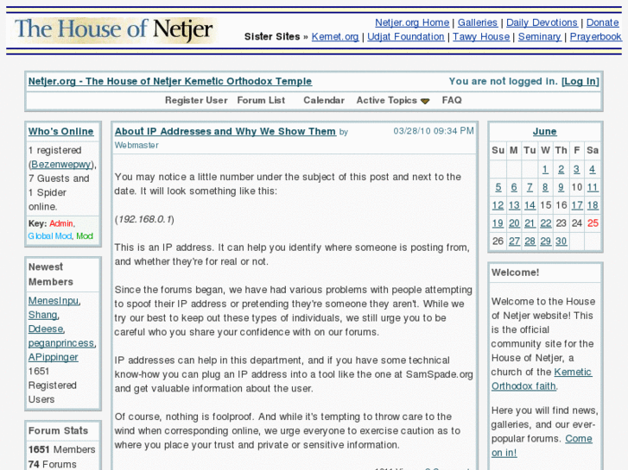Click the Netjer.org Kemetic Orthodox Temple title link
628x470 pixels.
pyautogui.click(x=170, y=81)
